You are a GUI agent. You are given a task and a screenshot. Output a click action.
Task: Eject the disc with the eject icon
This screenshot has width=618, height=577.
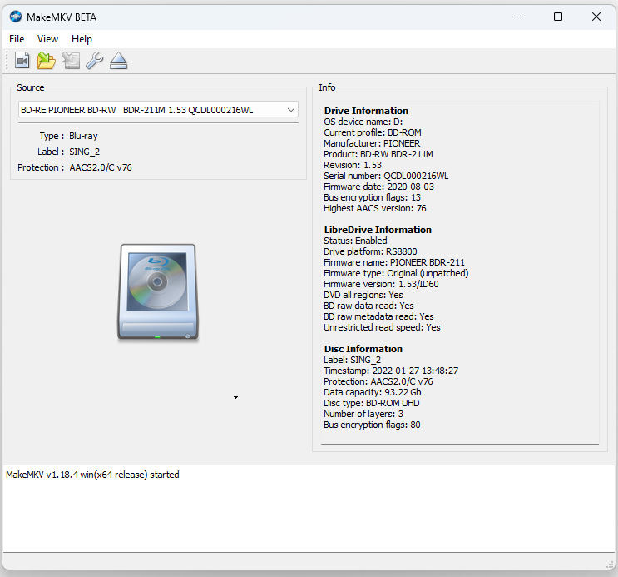pyautogui.click(x=118, y=61)
